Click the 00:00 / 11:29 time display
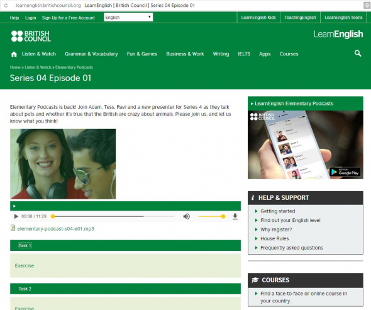 (34, 216)
